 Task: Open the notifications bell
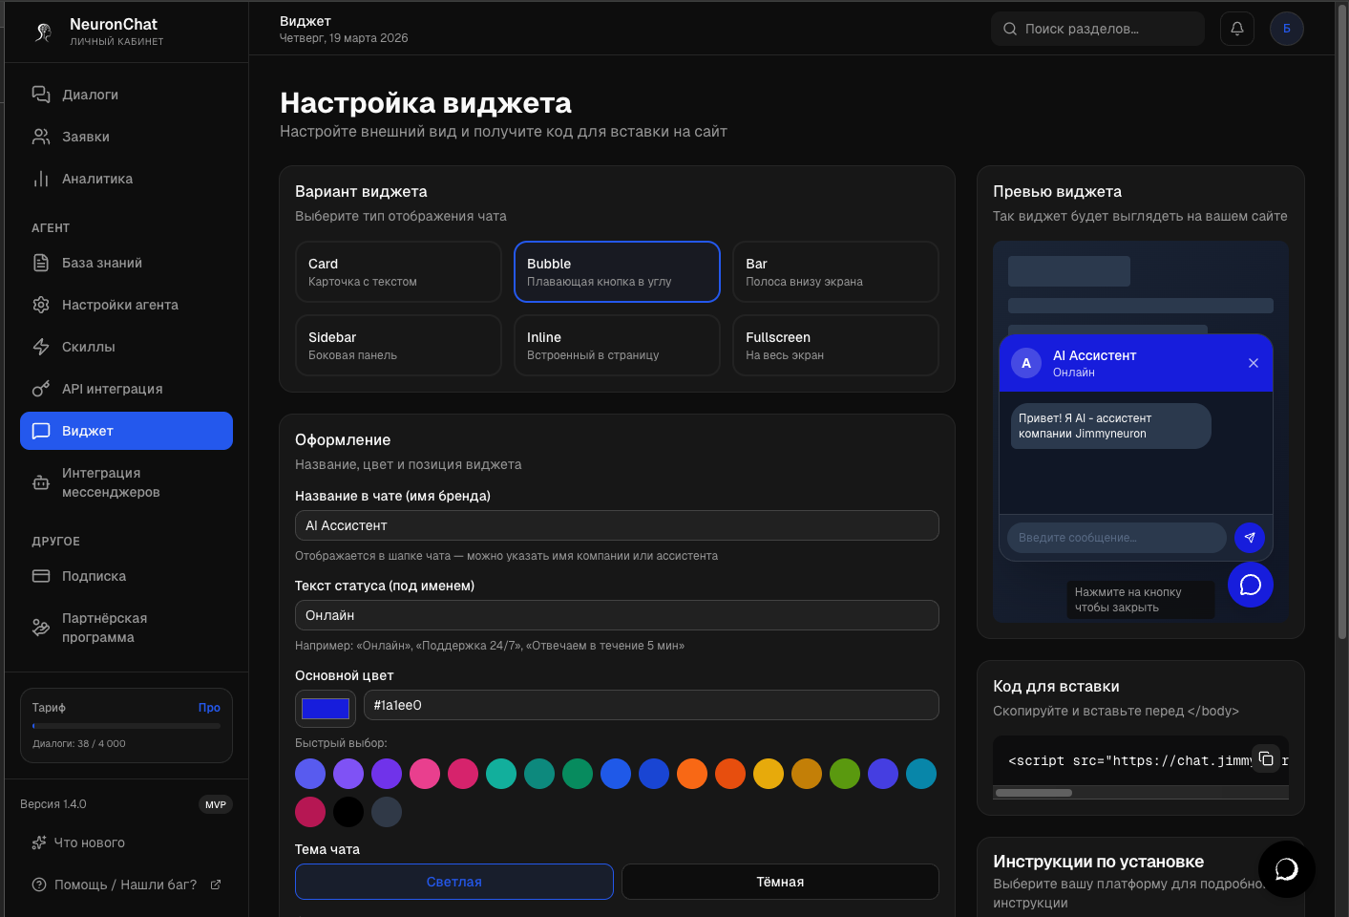1236,28
